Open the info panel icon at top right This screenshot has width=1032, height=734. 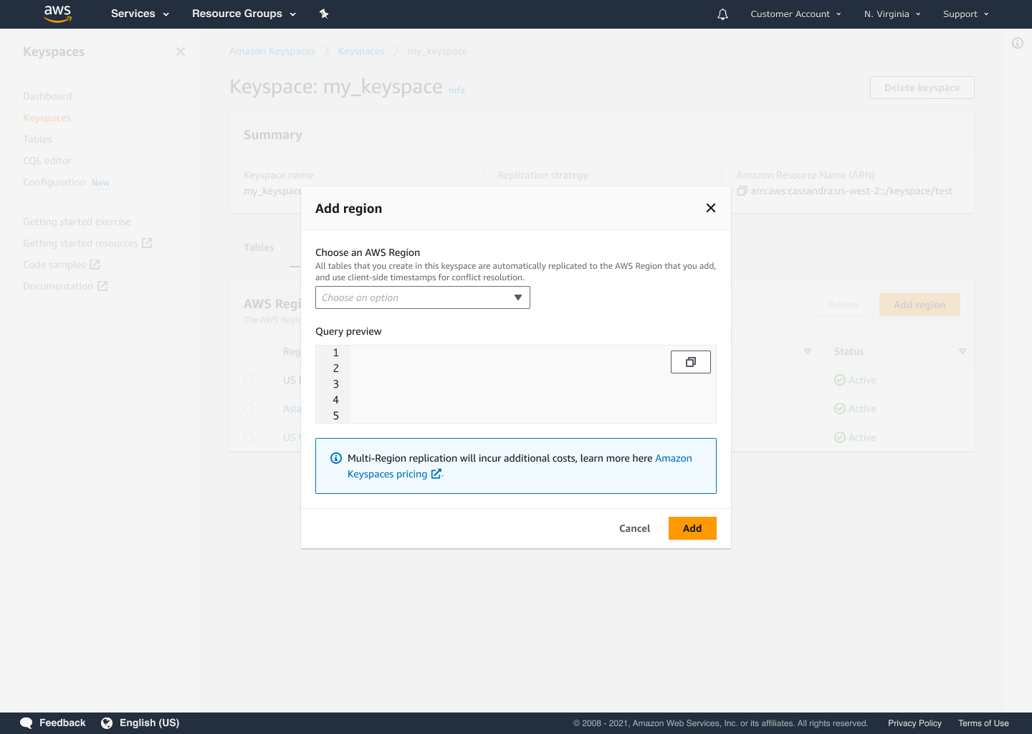click(x=1017, y=43)
